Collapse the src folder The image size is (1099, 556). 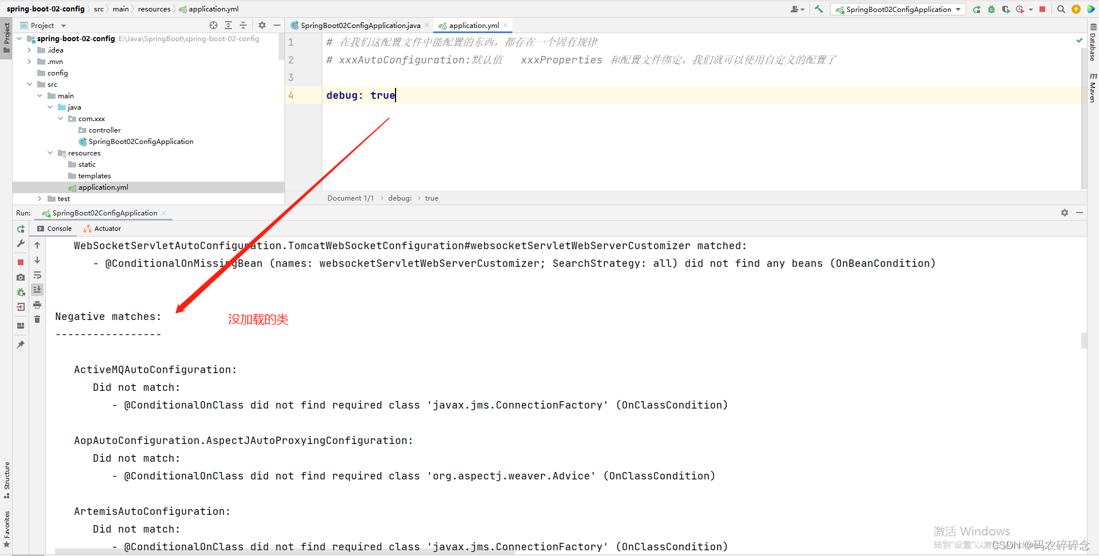(30, 84)
